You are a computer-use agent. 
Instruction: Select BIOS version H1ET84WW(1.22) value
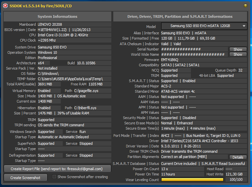(x=52, y=30)
